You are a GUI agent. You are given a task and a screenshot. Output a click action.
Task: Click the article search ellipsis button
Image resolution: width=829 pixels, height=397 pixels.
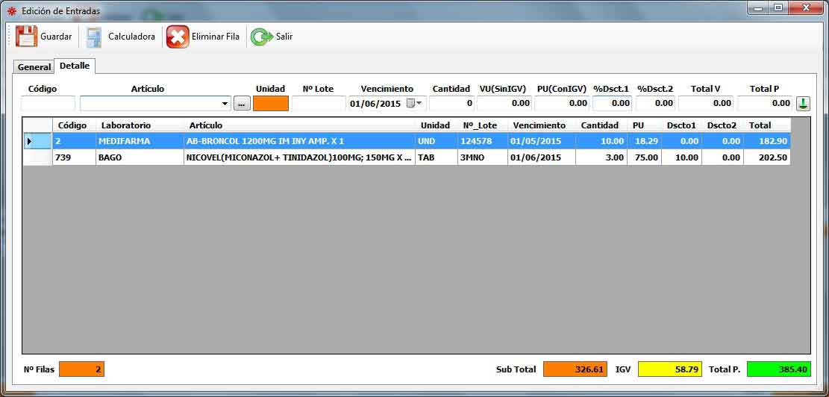pyautogui.click(x=242, y=104)
